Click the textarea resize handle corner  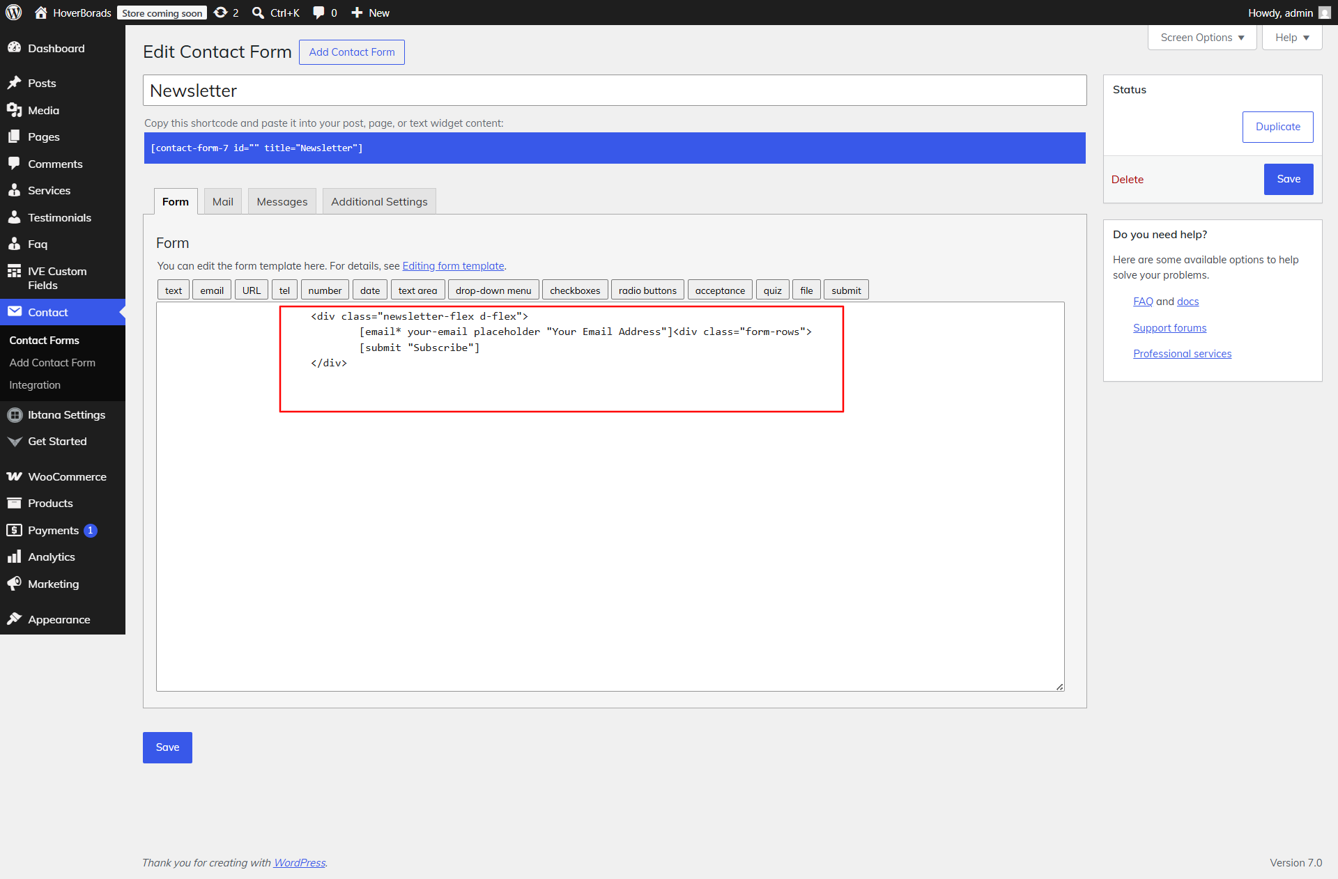(x=1059, y=687)
